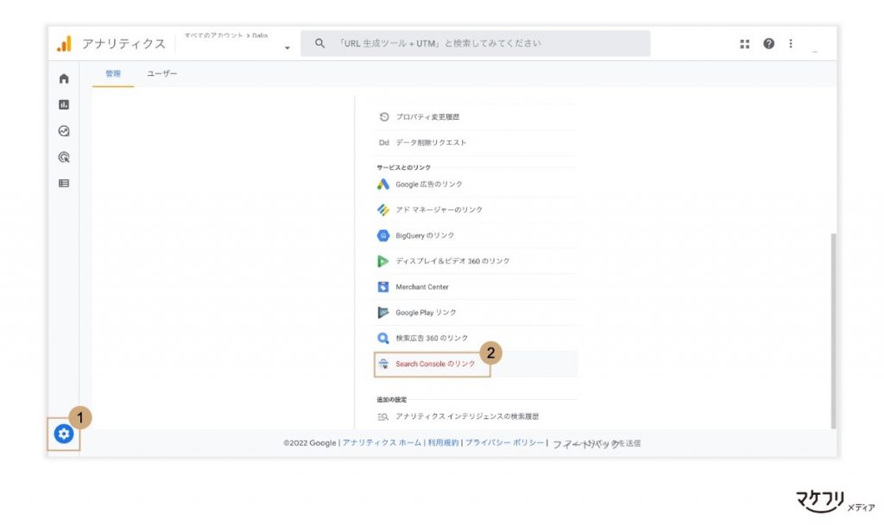Image resolution: width=884 pixels, height=525 pixels.
Task: Switch to the ユーザー tab
Action: click(x=161, y=74)
